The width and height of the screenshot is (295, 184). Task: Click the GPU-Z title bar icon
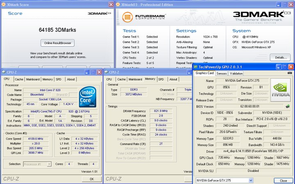(x=196, y=67)
